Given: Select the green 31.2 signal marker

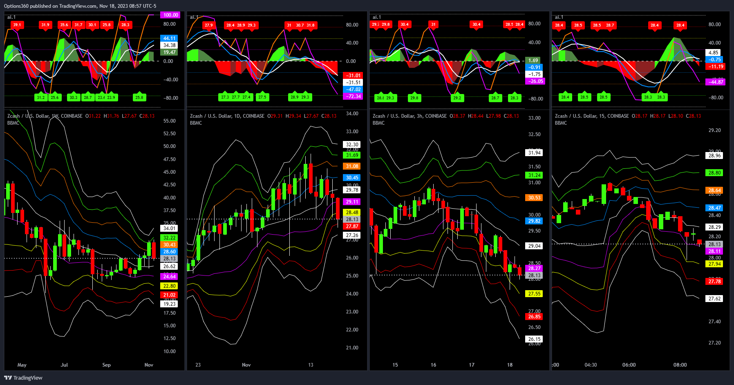Looking at the screenshot, I should [x=40, y=97].
